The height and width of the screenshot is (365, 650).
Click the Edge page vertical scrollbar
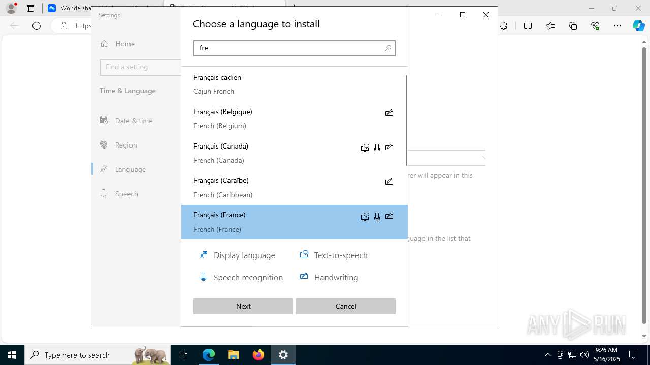pos(644,185)
